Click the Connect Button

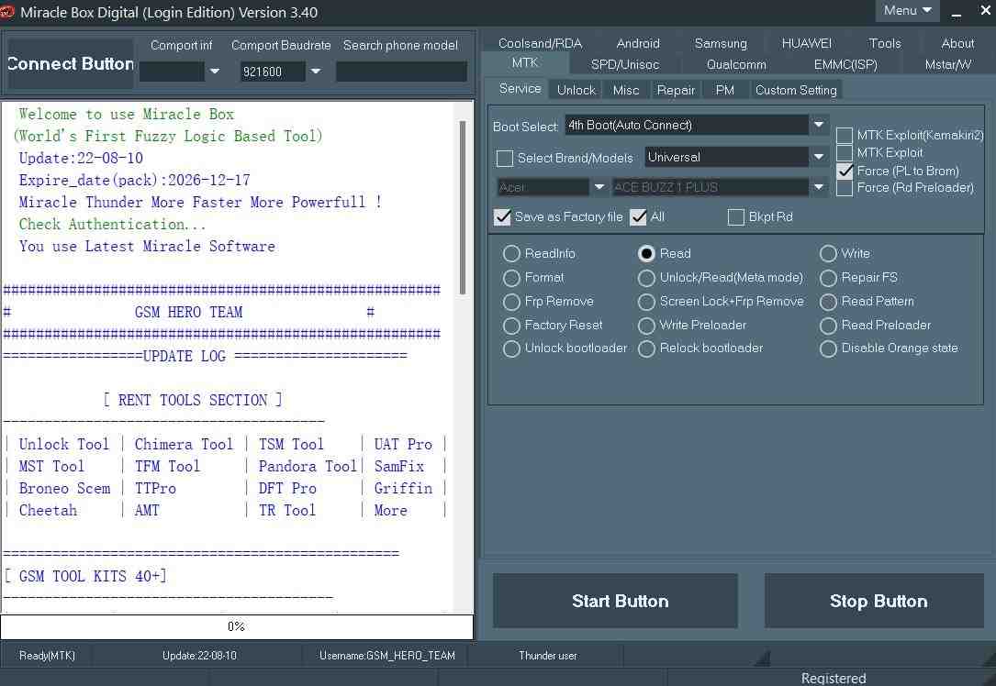[x=70, y=63]
